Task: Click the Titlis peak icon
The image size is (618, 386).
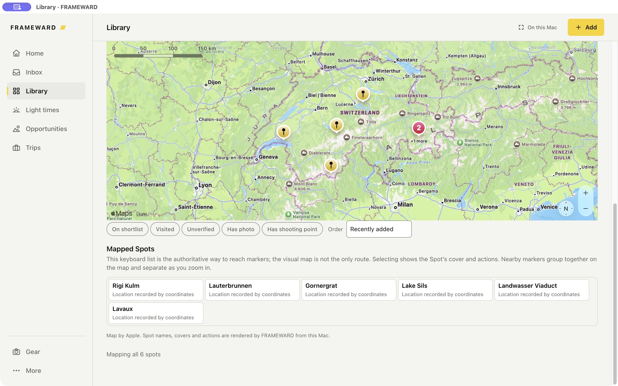Action: pos(361,122)
